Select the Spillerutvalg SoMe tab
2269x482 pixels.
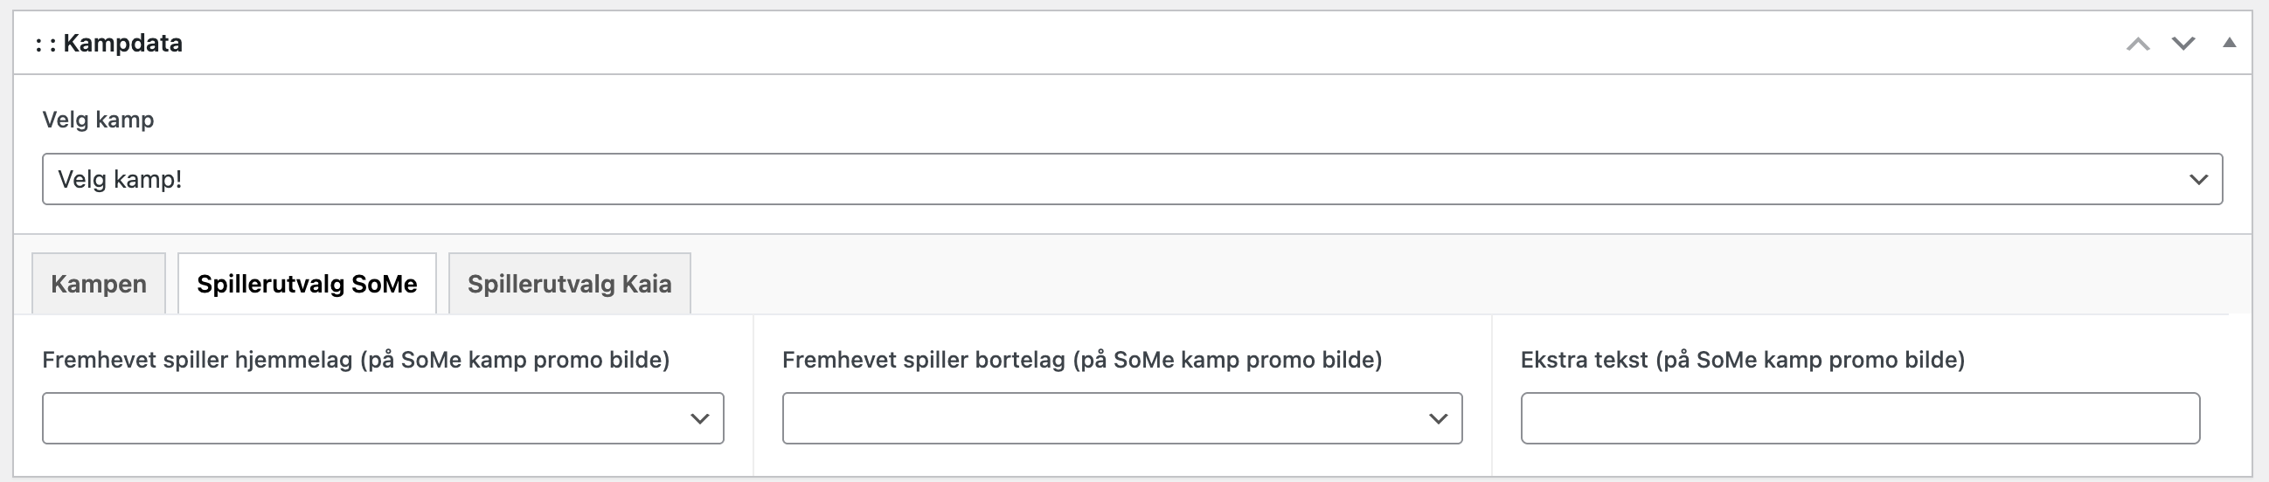click(x=307, y=284)
